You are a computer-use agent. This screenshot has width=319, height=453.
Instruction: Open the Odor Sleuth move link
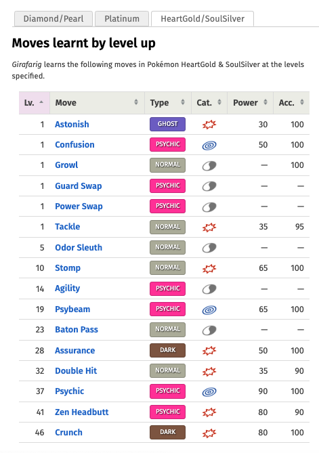pos(79,248)
